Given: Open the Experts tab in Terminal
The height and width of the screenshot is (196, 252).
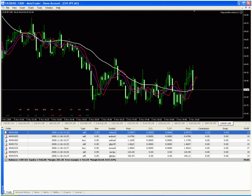Looking at the screenshot, I should click(67, 192).
